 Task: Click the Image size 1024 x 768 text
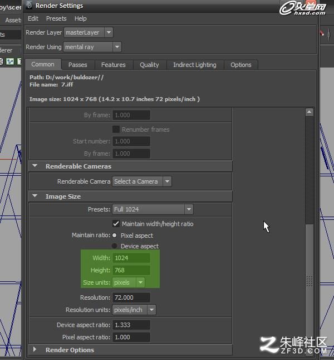click(x=115, y=99)
